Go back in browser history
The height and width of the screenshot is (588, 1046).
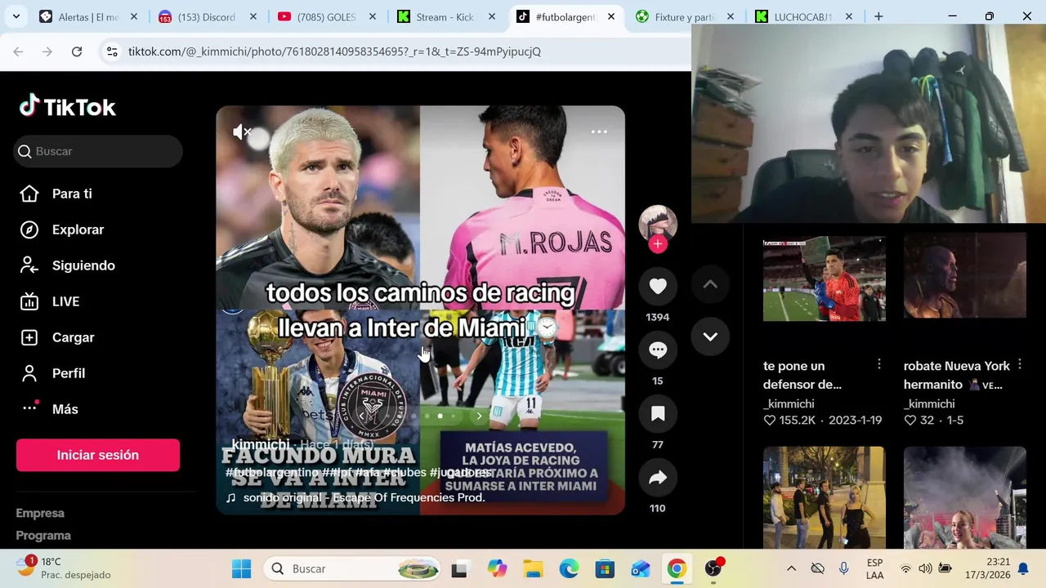pyautogui.click(x=18, y=51)
